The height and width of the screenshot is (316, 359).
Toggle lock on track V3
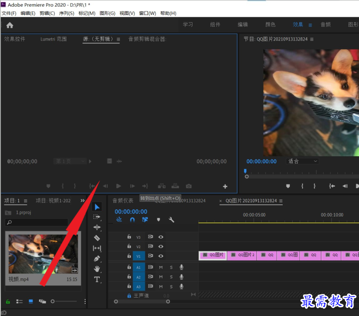[129, 237]
